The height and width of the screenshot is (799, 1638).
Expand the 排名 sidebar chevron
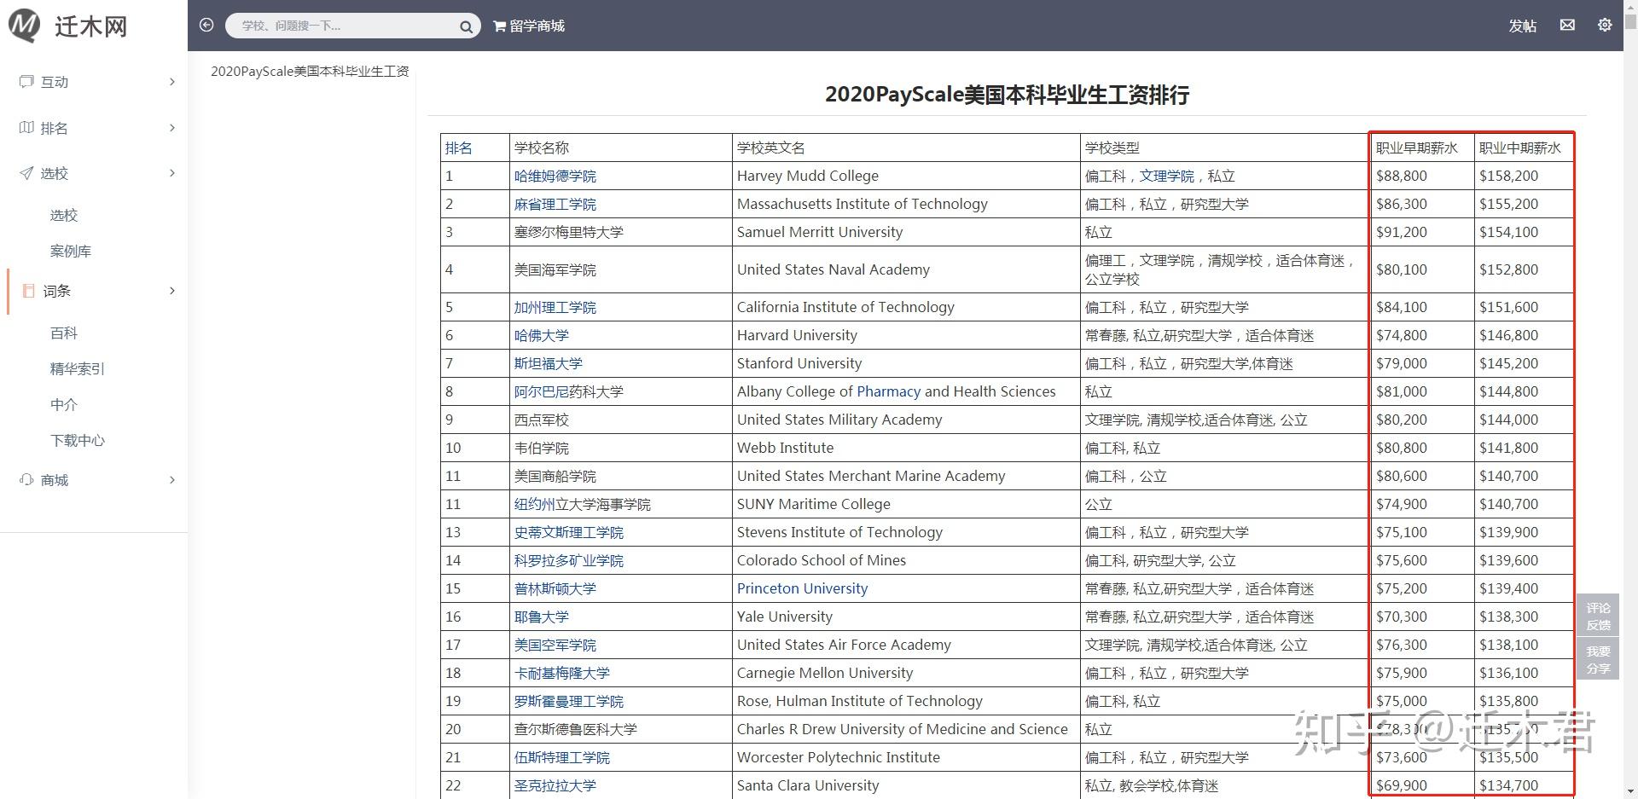[x=172, y=128]
